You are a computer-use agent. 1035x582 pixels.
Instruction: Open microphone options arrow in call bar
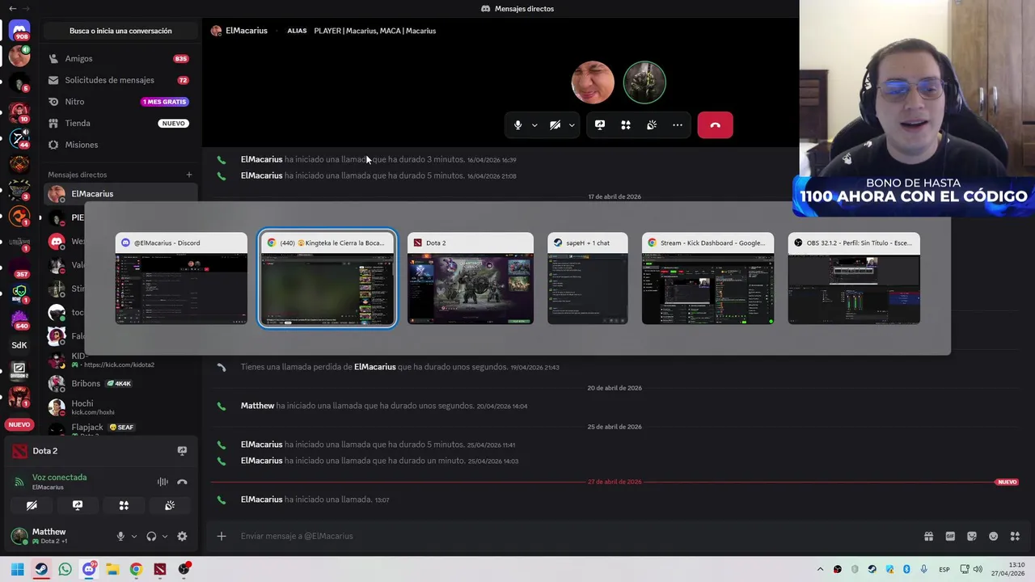[x=534, y=125]
